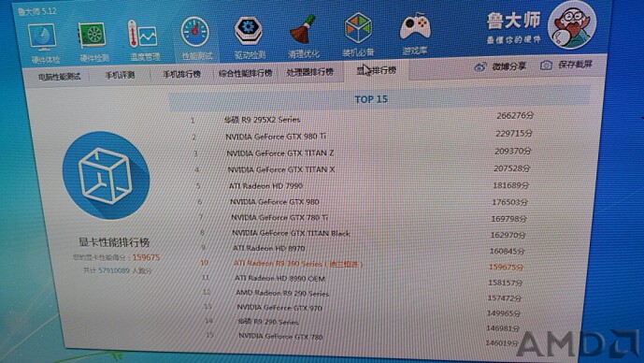
Task: Click your graphics score 159675 under the cube logo
Action: tap(146, 258)
